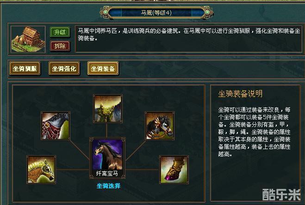305x205 pixels.
Task: Click the 纤离宝马 name label
Action: (107, 173)
